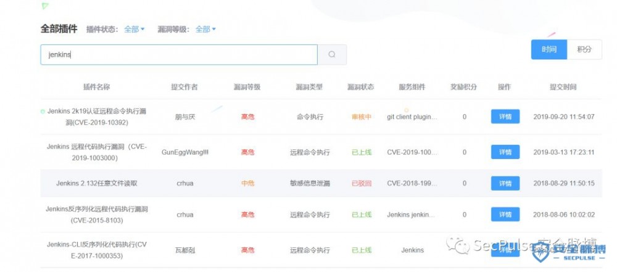Screen dimensions: 617x272
Task: Click the 漏洞等级 column header
Action: coord(247,87)
